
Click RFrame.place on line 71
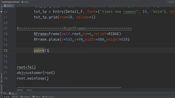coord(46,39)
